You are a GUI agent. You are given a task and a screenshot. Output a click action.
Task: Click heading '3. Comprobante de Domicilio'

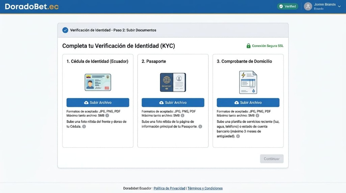coord(244,62)
